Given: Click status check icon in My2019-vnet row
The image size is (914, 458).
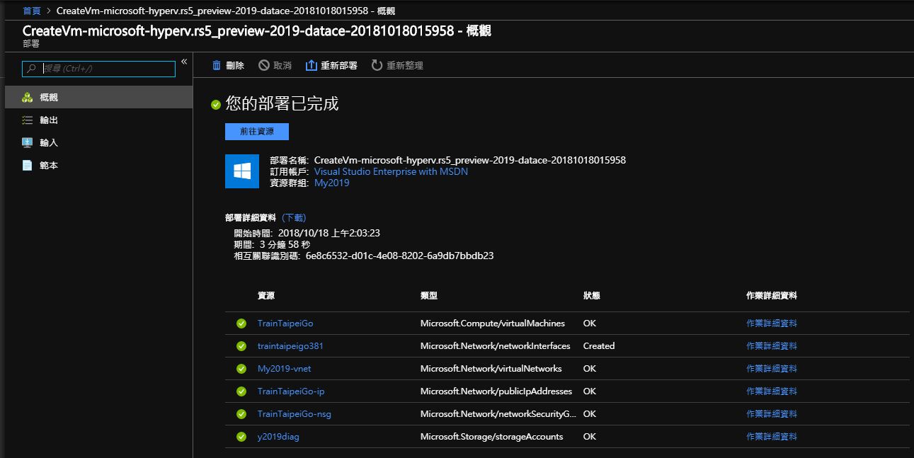Looking at the screenshot, I should coord(241,369).
